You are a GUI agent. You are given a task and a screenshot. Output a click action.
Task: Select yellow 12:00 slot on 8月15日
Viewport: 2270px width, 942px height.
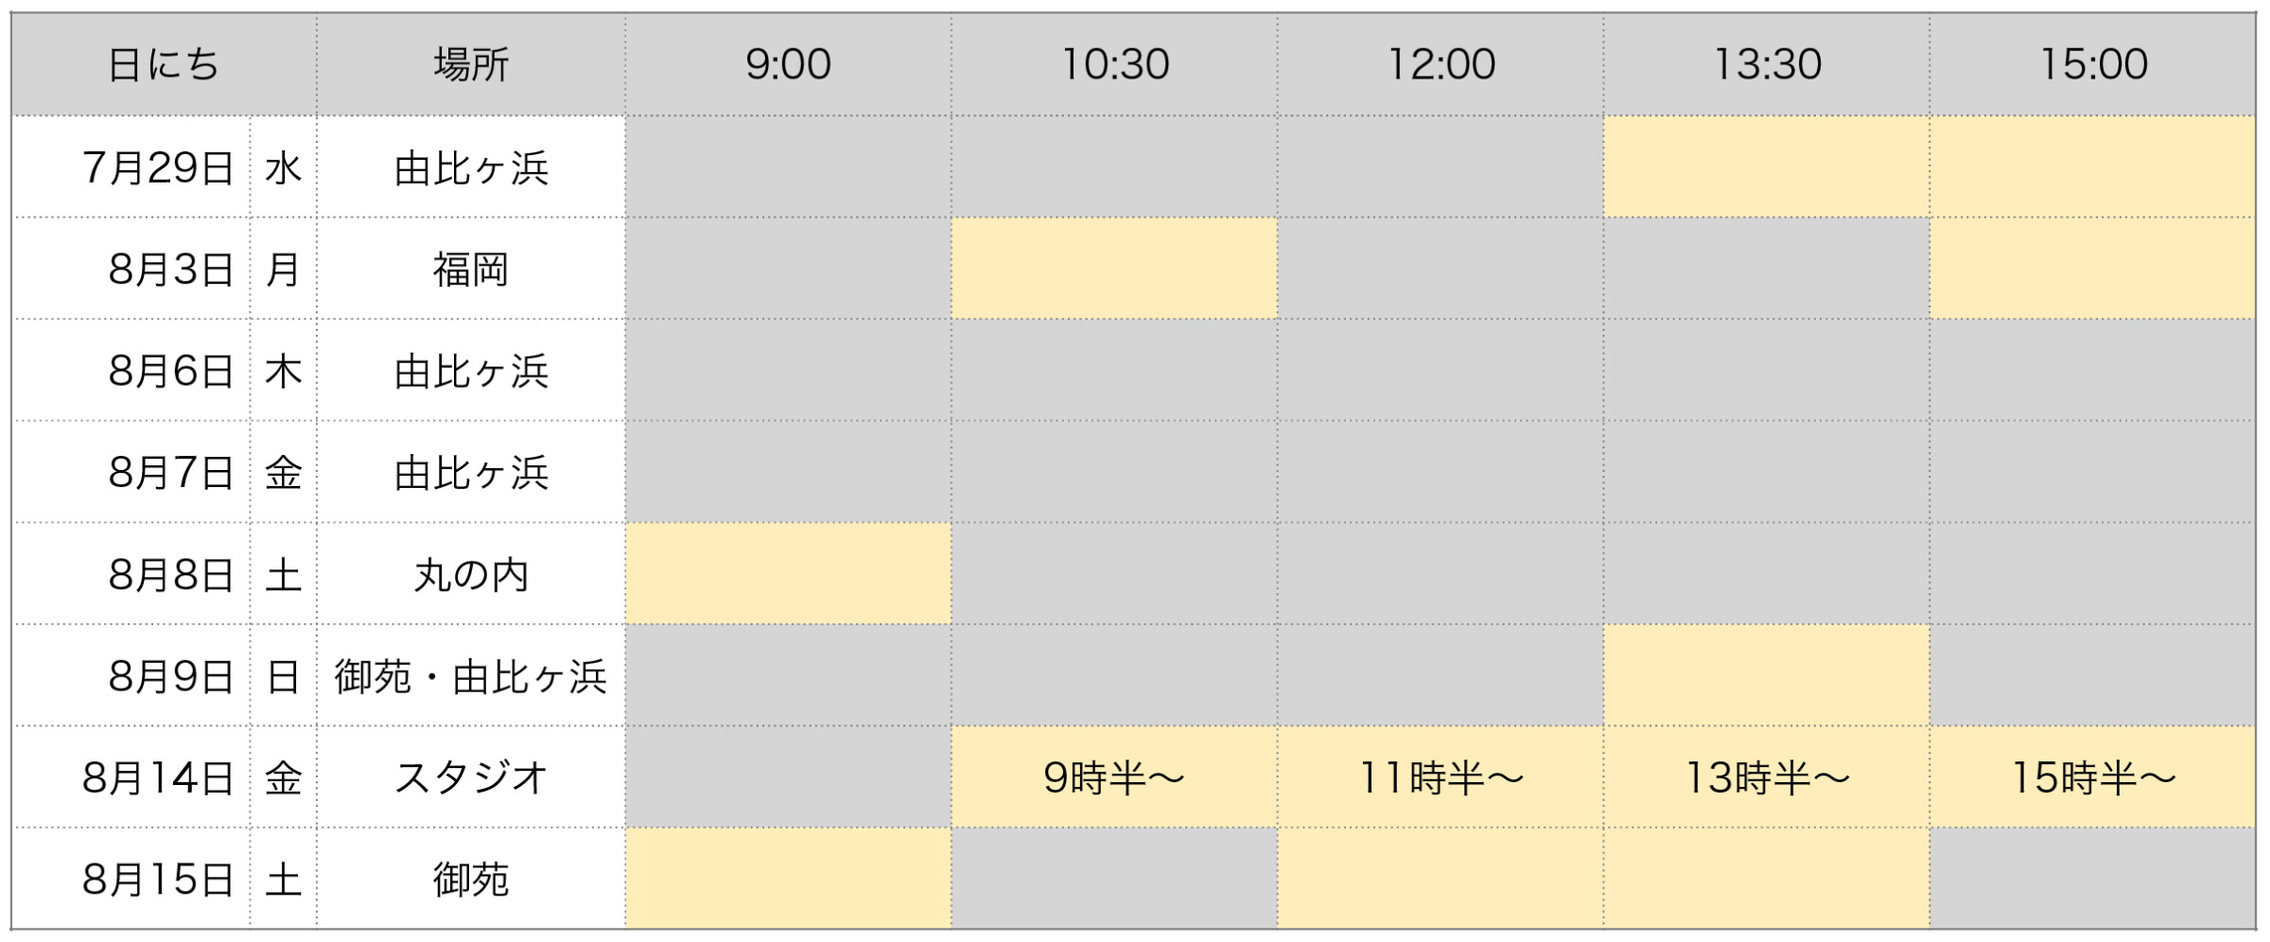[1441, 880]
